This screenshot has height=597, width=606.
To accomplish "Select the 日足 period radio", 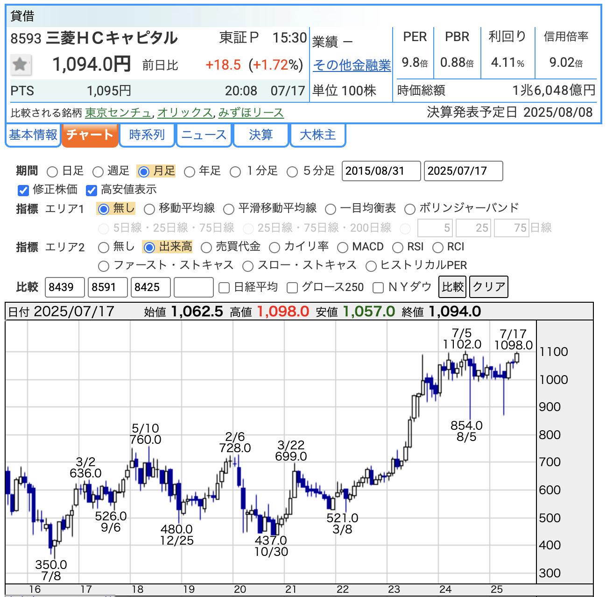I will [x=52, y=172].
